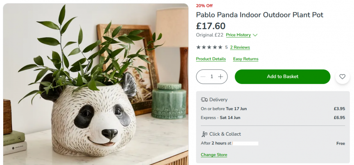Screen dimensions: 354x165
Task: Click the delivery truck icon
Action: click(204, 99)
